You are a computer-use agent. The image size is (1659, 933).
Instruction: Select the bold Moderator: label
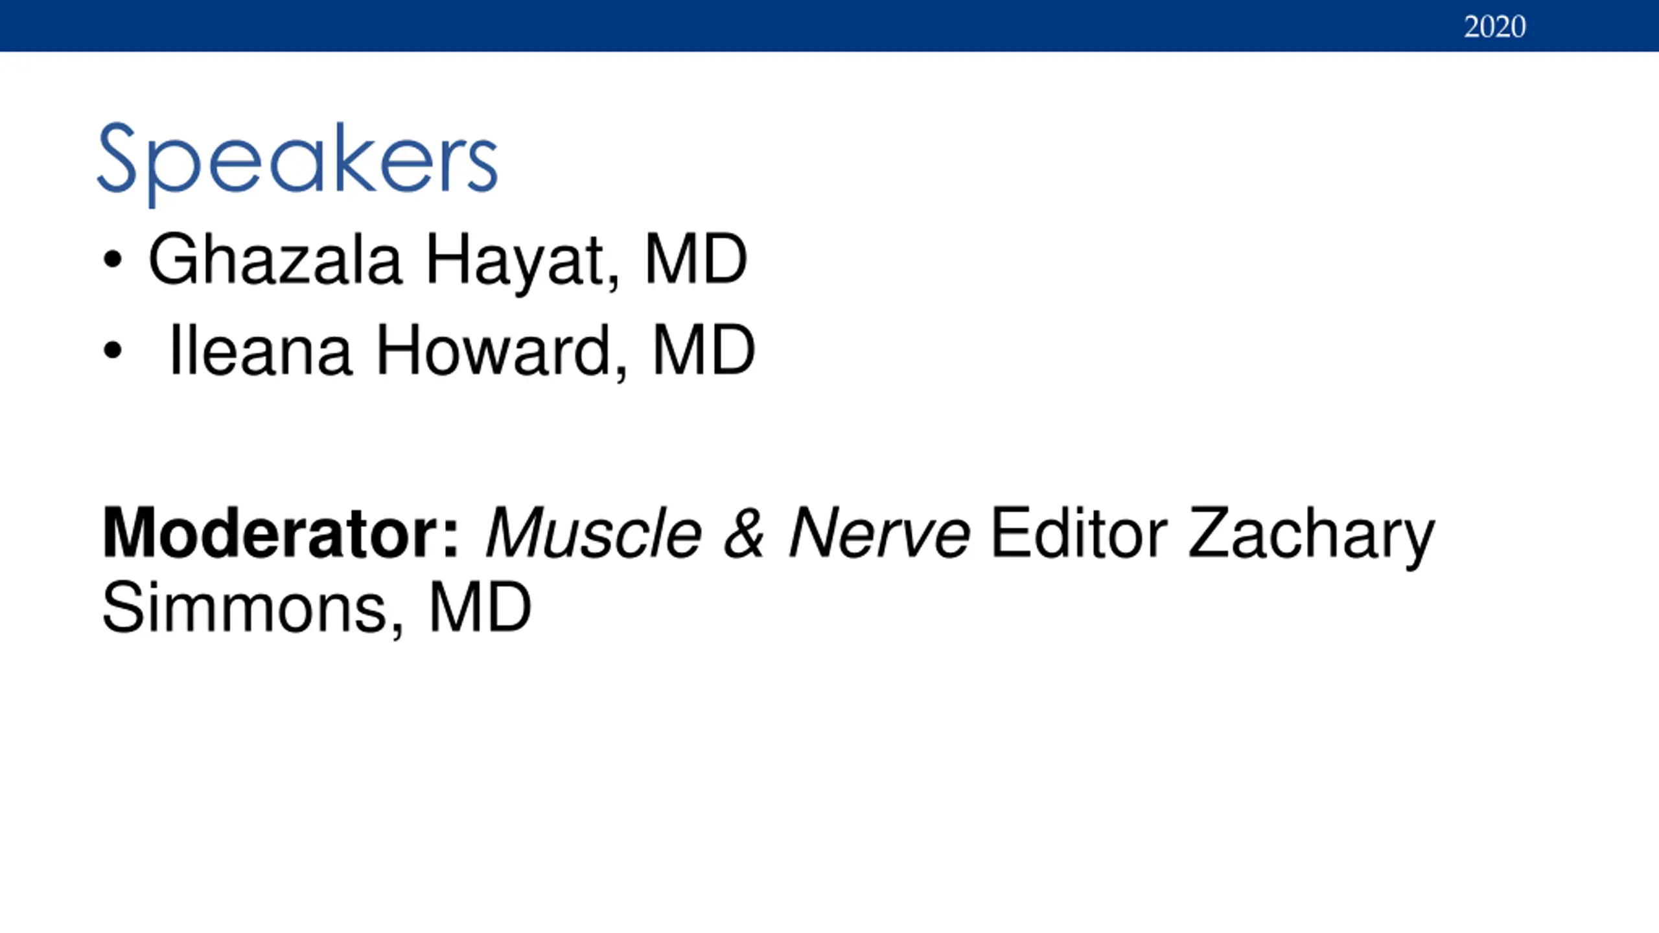point(281,533)
